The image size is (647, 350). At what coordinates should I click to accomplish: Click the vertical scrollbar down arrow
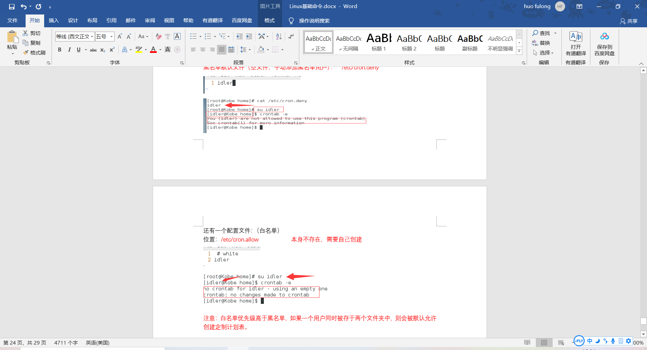(x=644, y=334)
